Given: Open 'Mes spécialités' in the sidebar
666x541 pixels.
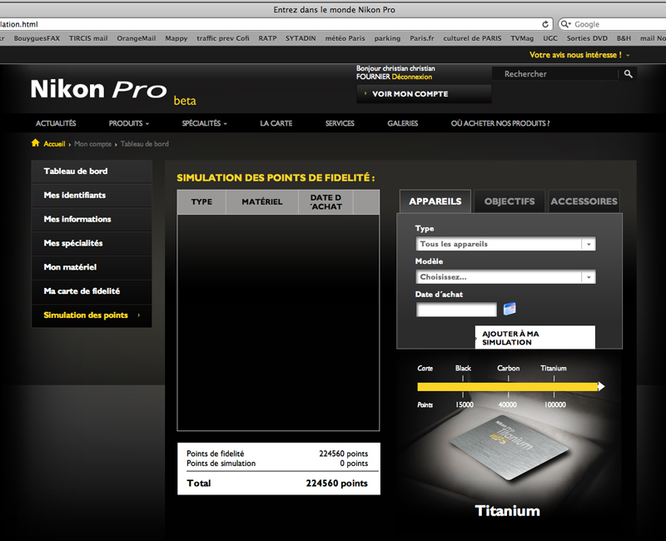Looking at the screenshot, I should (x=92, y=243).
